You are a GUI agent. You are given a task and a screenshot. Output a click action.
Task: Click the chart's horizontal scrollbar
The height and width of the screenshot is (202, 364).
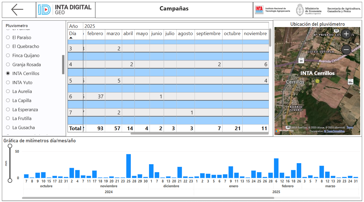pos(148,198)
